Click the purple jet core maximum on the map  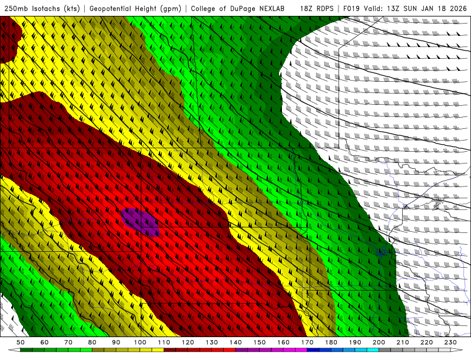click(x=140, y=222)
